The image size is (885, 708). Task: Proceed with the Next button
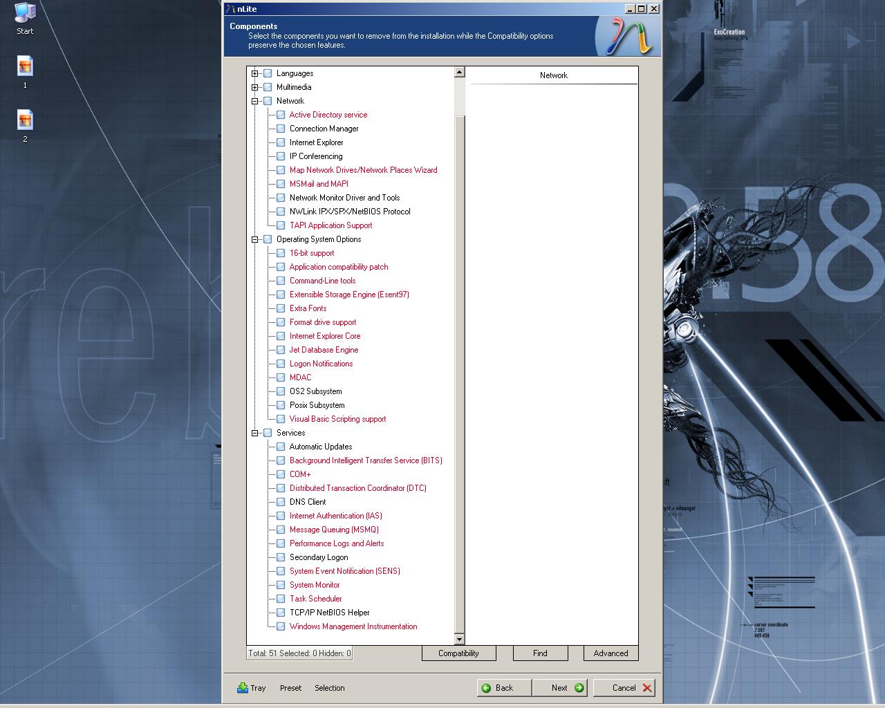[559, 687]
